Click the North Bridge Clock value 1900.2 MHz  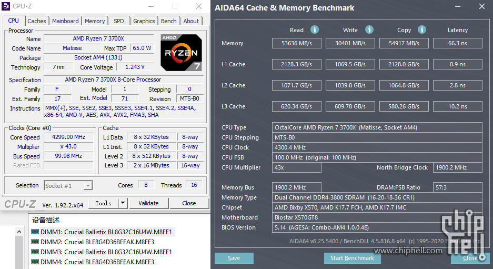(x=457, y=167)
